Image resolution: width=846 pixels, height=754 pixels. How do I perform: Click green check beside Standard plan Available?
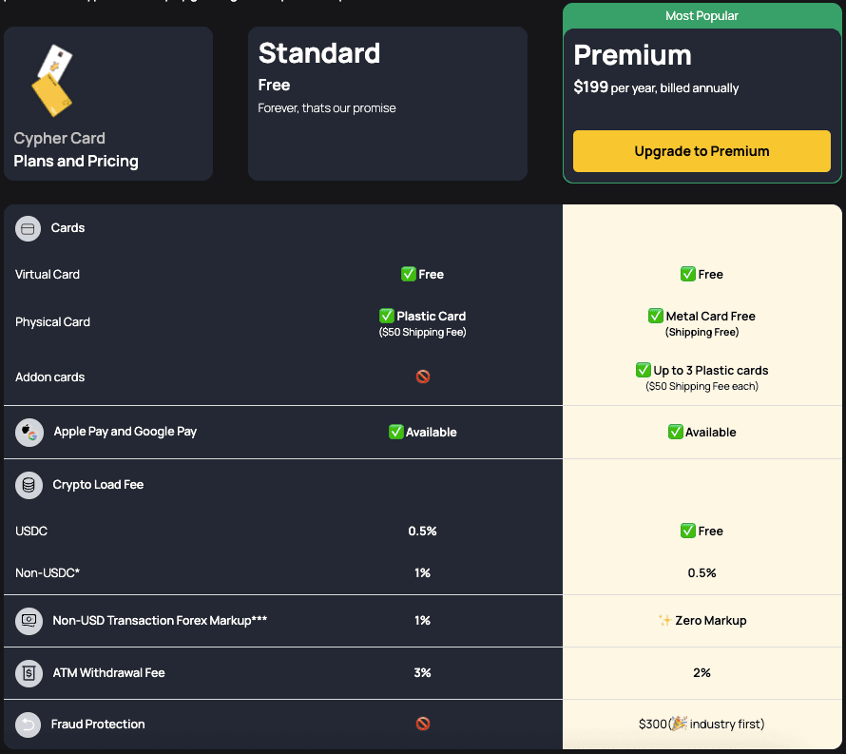coord(396,432)
